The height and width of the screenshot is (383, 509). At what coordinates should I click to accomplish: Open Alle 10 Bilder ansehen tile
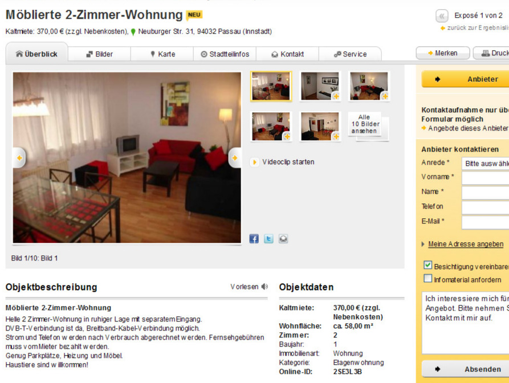(365, 124)
